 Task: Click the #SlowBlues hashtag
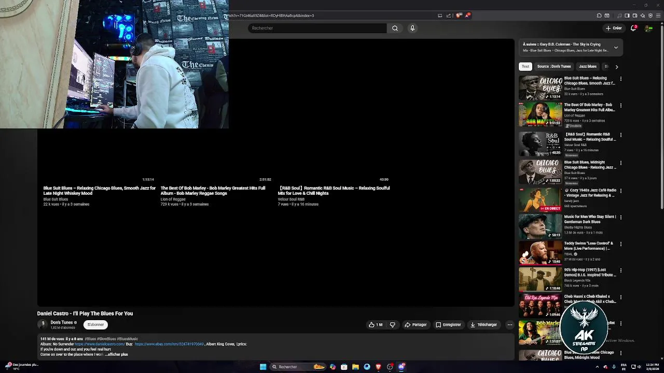[x=106, y=339]
